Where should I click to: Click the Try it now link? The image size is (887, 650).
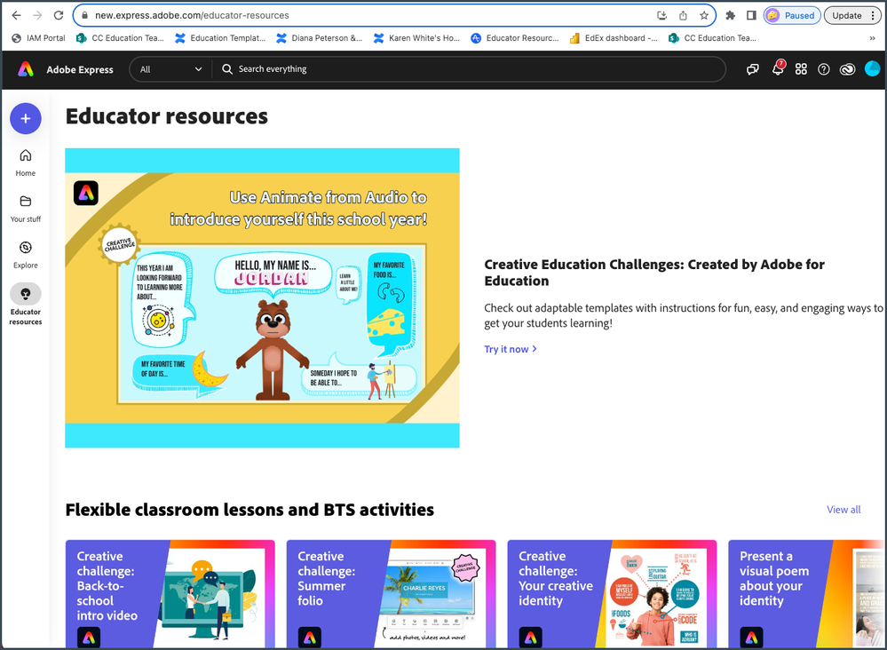pos(509,349)
